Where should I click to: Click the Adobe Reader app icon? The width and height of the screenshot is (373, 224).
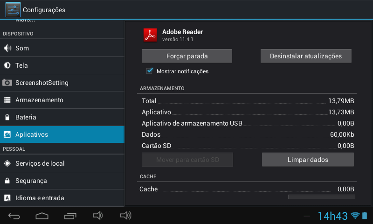[x=150, y=35]
